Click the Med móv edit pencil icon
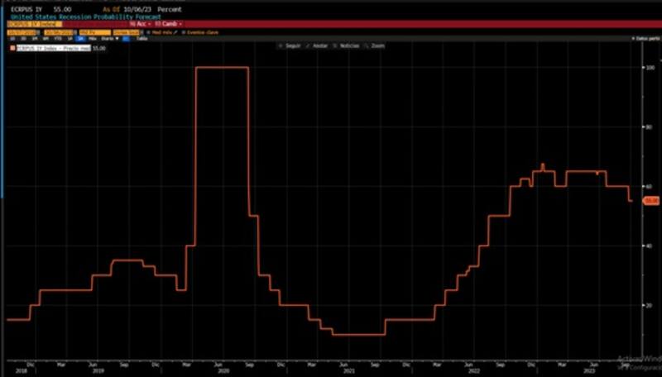Viewport: 662px width, 377px height. (x=175, y=31)
